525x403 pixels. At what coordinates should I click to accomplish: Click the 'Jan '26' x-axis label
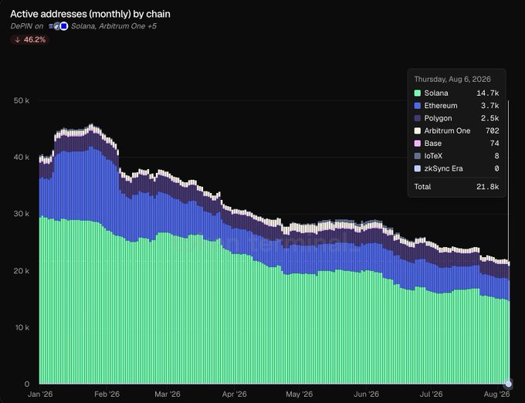40,394
